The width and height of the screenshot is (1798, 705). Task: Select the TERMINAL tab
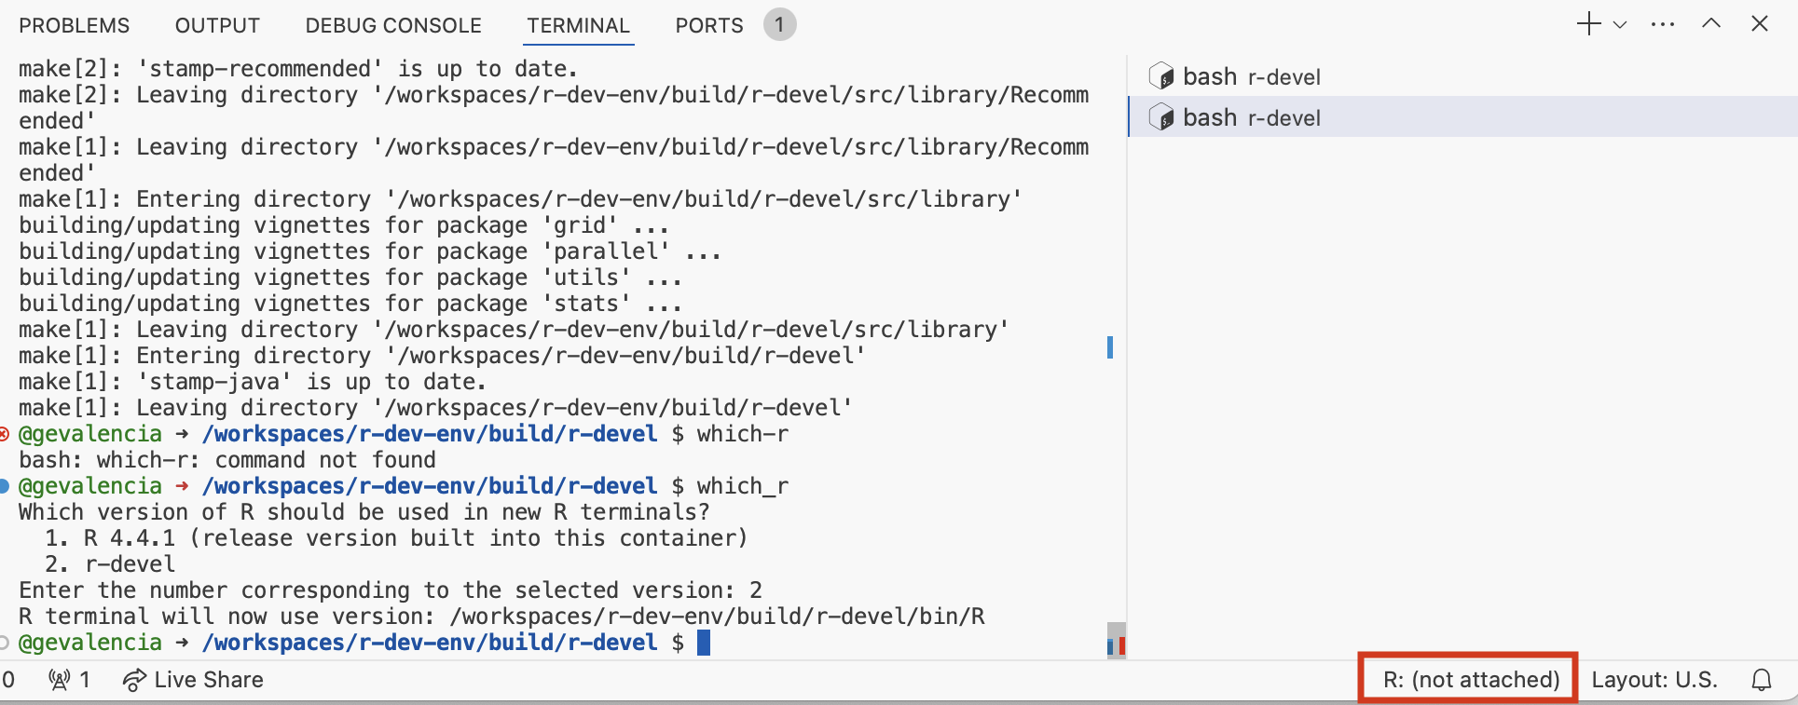[578, 25]
